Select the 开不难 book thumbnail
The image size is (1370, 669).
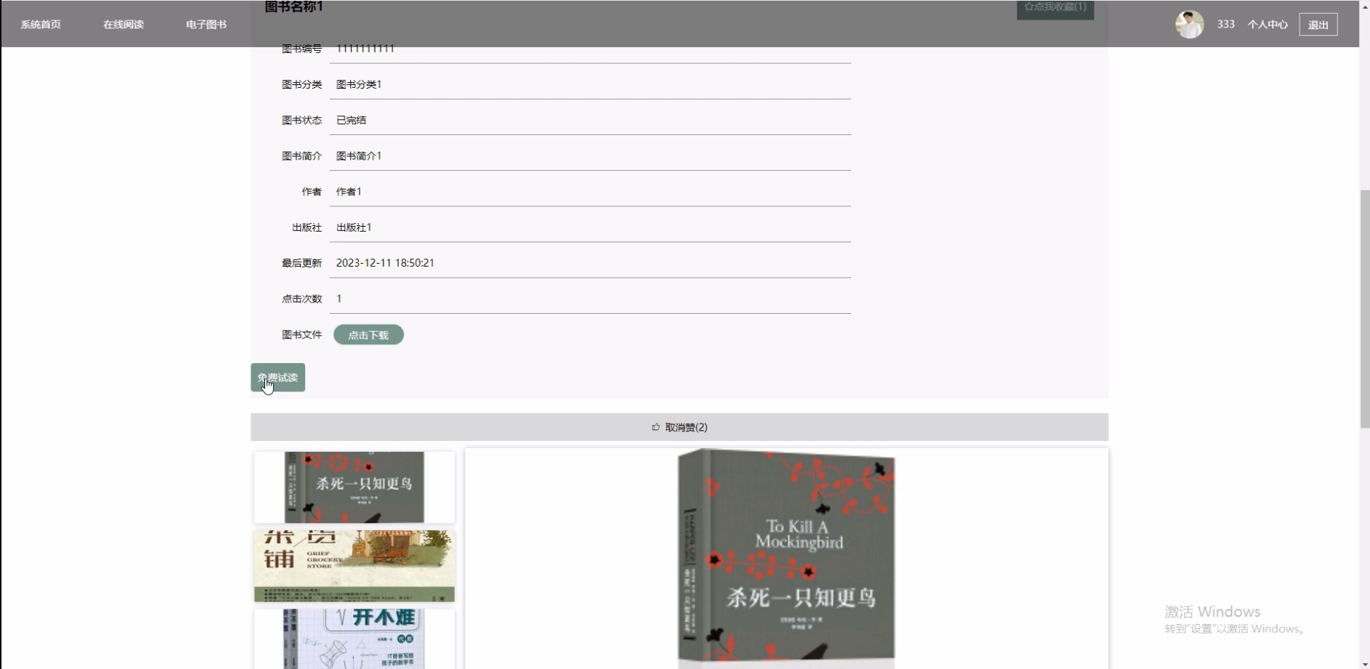coord(354,638)
